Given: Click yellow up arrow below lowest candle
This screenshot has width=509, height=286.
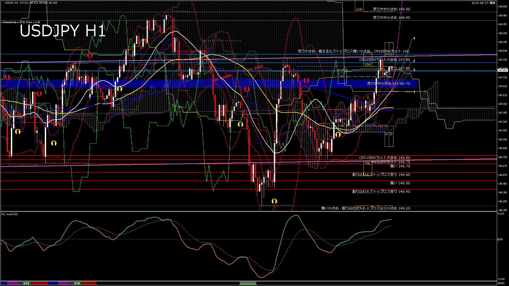Looking at the screenshot, I should pos(274,201).
